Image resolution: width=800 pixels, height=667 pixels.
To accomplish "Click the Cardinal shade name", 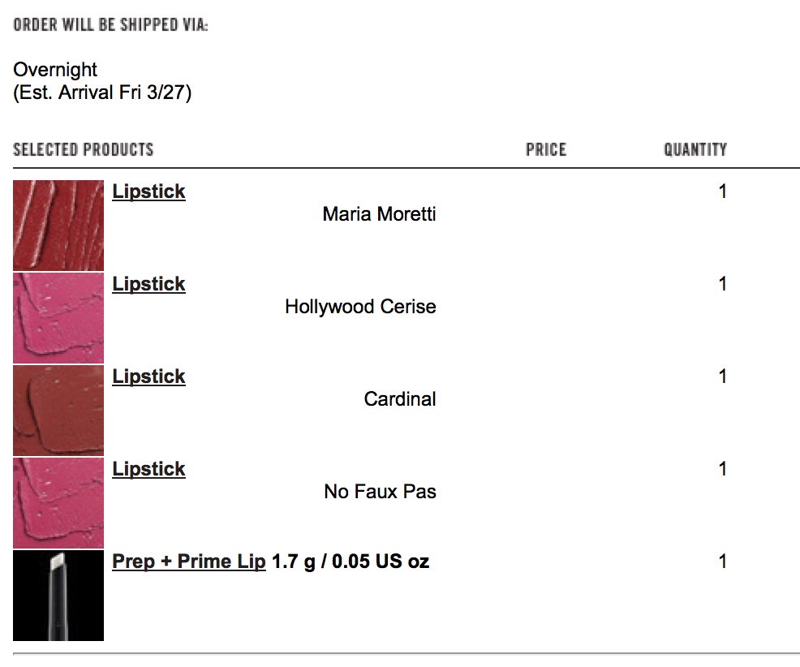I will (x=399, y=399).
